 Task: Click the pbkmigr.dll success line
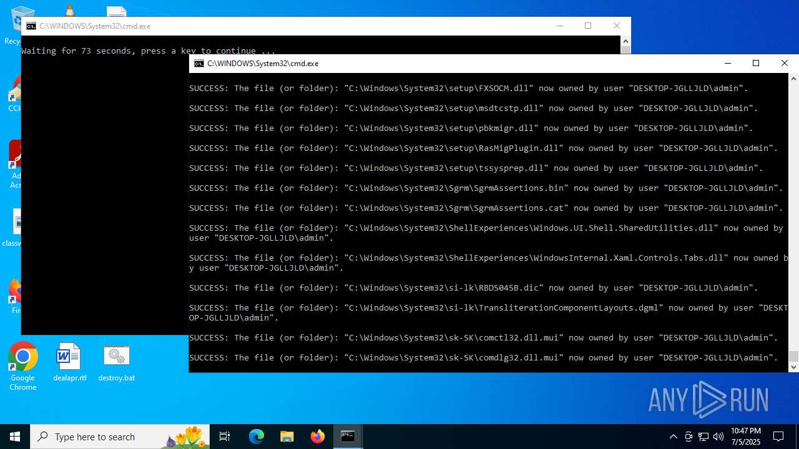471,128
